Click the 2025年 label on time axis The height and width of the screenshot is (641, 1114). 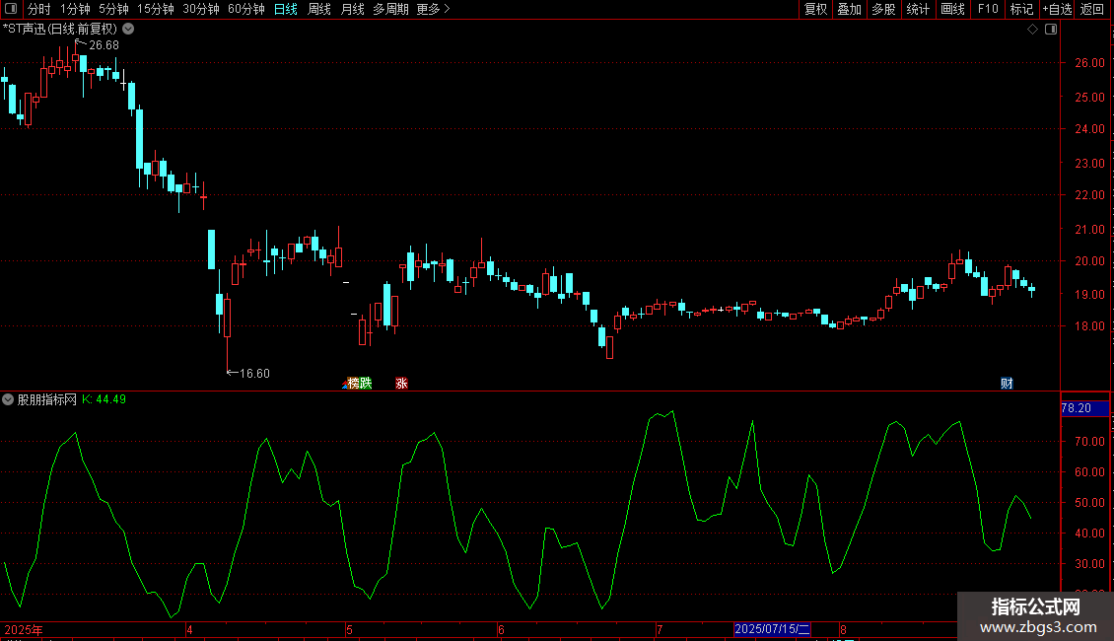(x=24, y=629)
